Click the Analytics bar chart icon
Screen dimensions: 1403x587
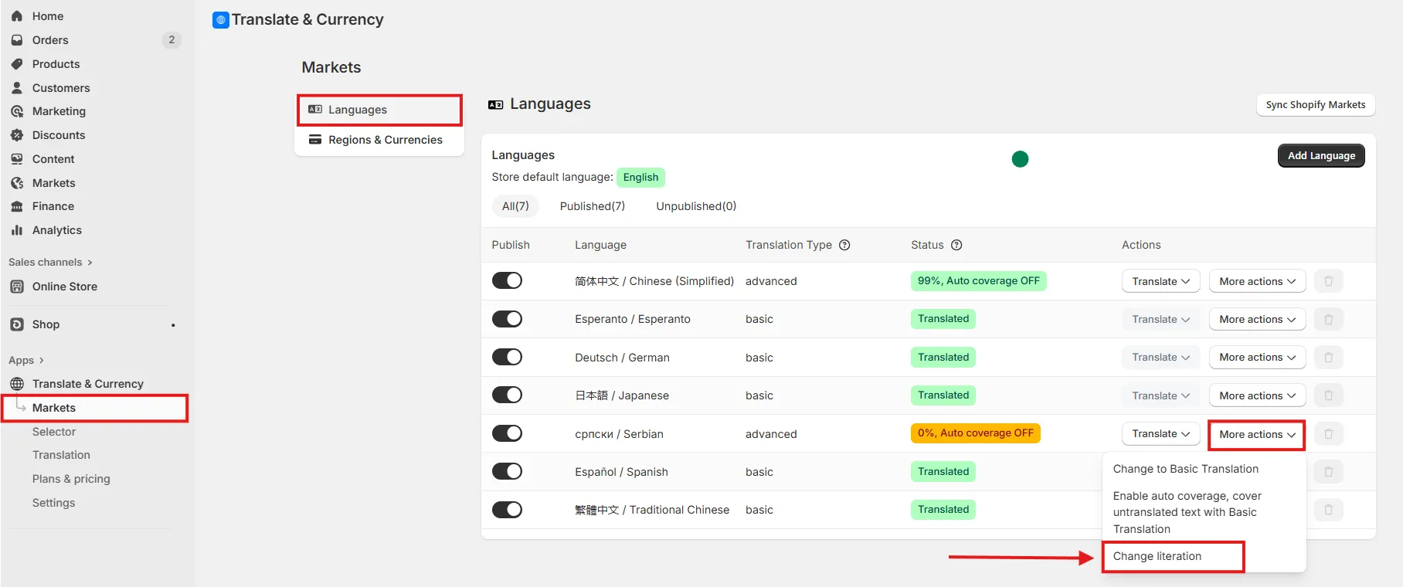17,230
